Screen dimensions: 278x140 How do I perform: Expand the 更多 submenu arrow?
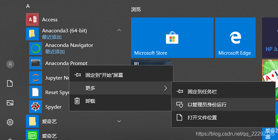(166, 88)
